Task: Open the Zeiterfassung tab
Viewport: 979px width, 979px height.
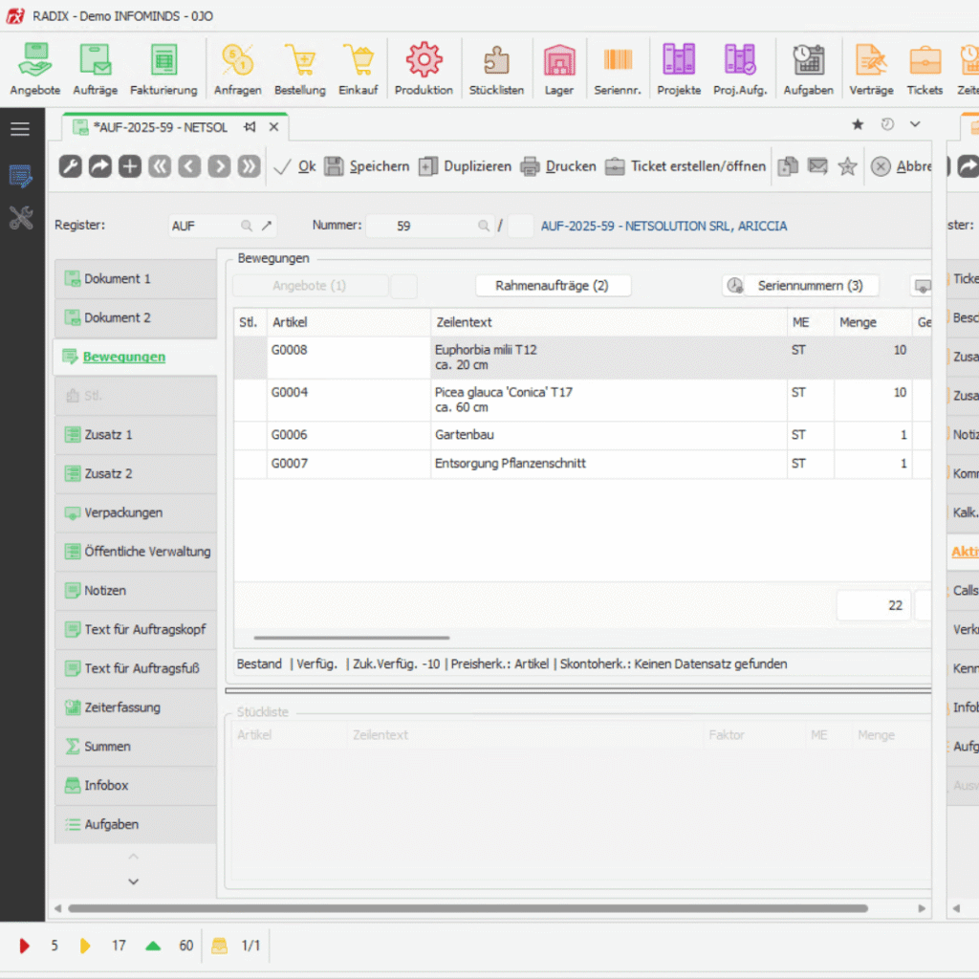Action: (x=136, y=707)
